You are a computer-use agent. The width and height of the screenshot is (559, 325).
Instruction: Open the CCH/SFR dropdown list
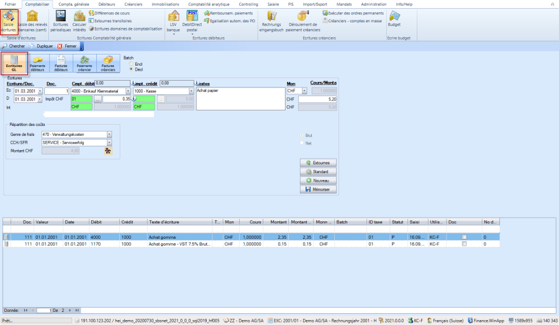109,142
